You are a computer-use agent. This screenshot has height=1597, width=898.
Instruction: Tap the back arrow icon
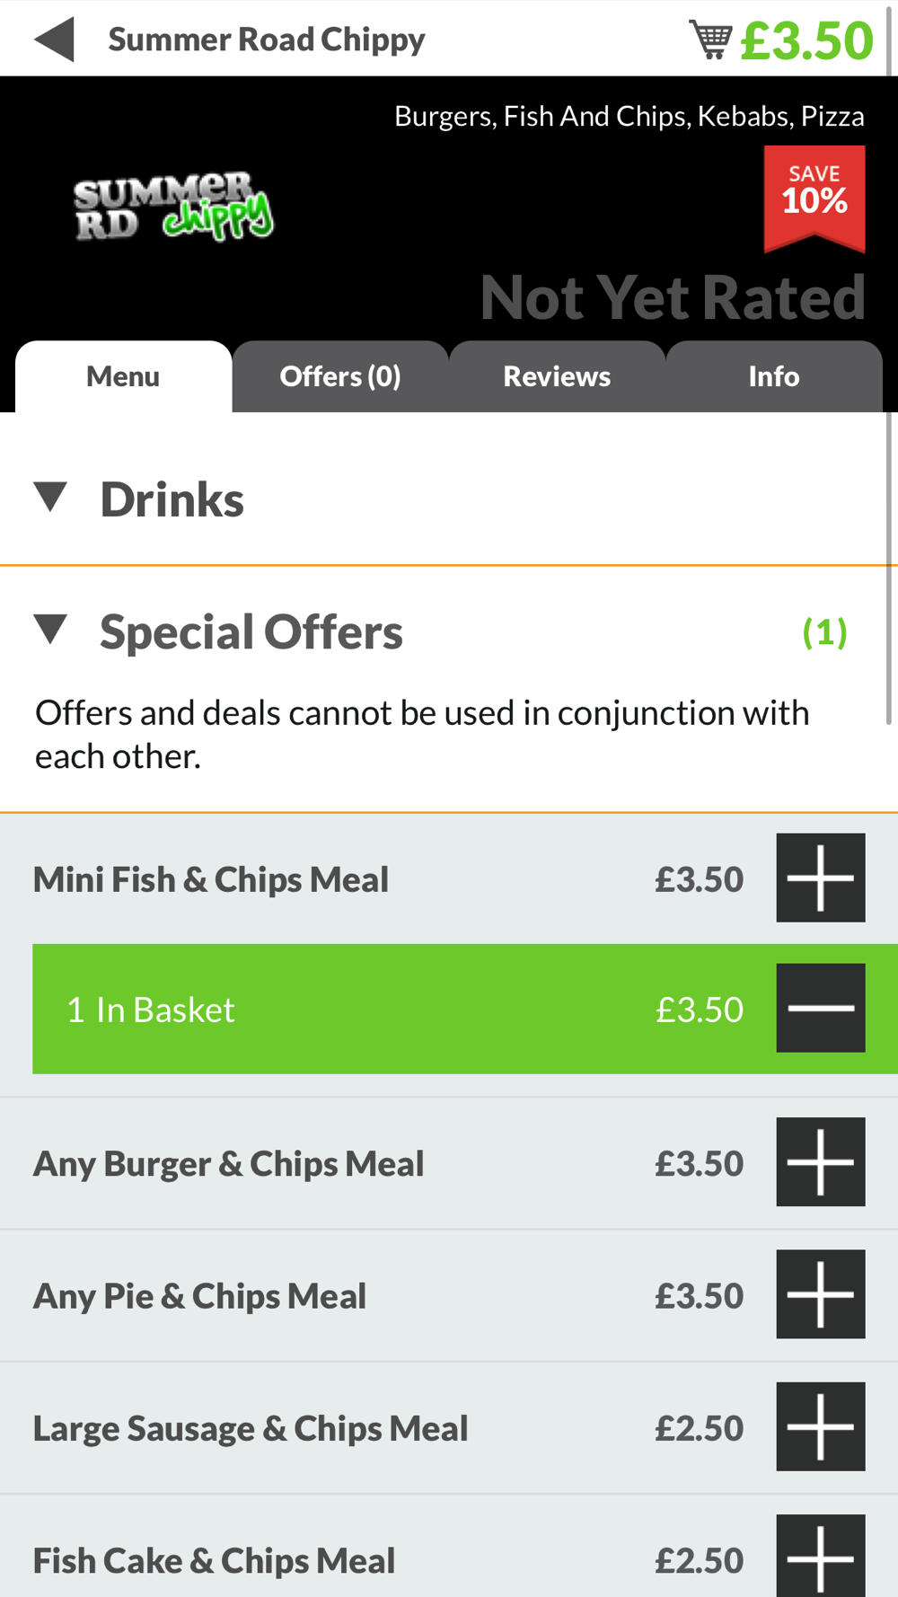point(54,40)
